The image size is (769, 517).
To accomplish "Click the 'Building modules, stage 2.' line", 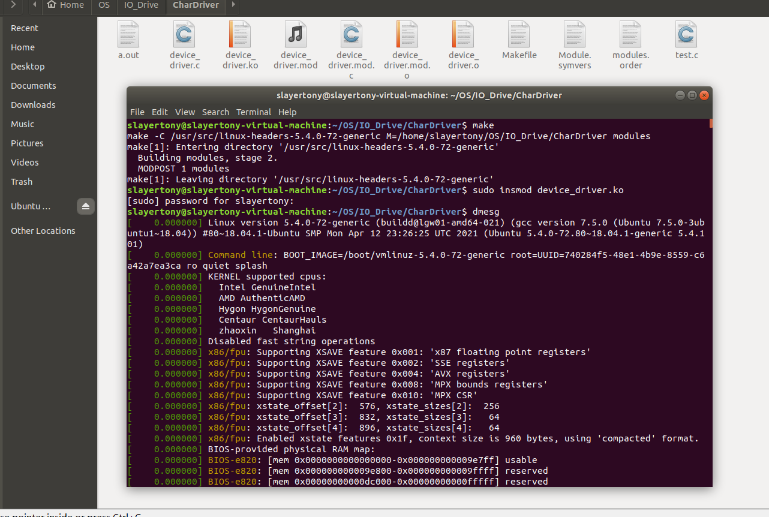I will [x=208, y=158].
